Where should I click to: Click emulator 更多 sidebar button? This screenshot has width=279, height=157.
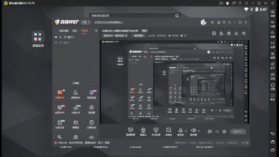coord(273,97)
